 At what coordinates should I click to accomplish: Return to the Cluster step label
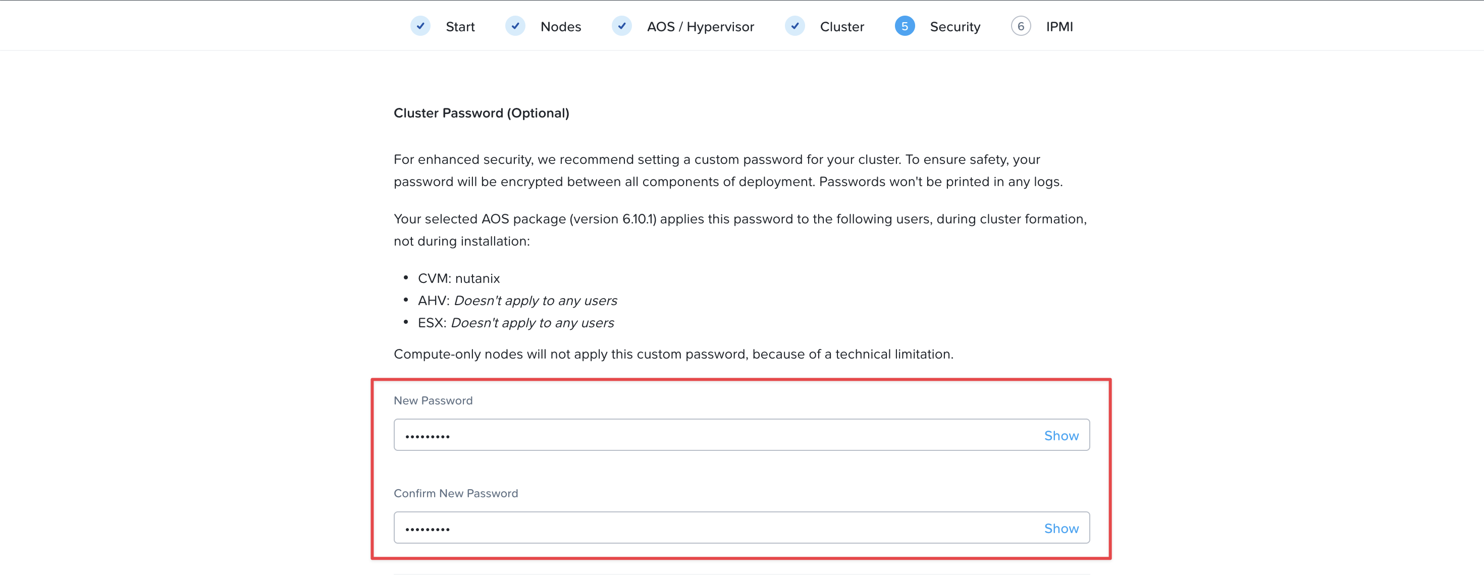(841, 26)
